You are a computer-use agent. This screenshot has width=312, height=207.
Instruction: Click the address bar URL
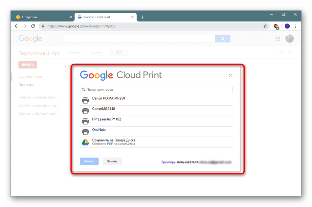click(81, 26)
